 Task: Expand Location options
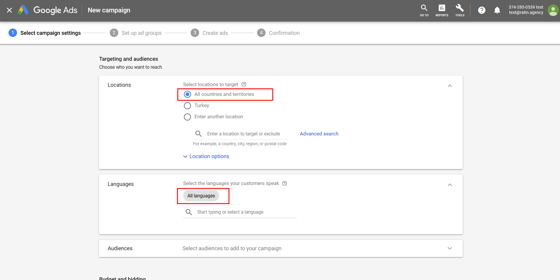[206, 156]
